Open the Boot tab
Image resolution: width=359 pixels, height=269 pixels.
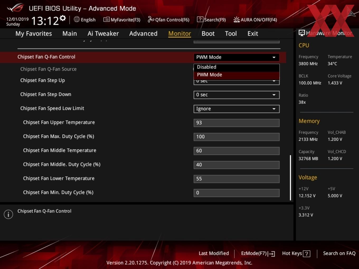(208, 33)
